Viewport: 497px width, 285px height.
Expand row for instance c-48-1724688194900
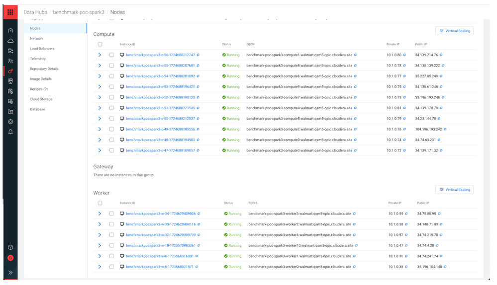(x=99, y=140)
